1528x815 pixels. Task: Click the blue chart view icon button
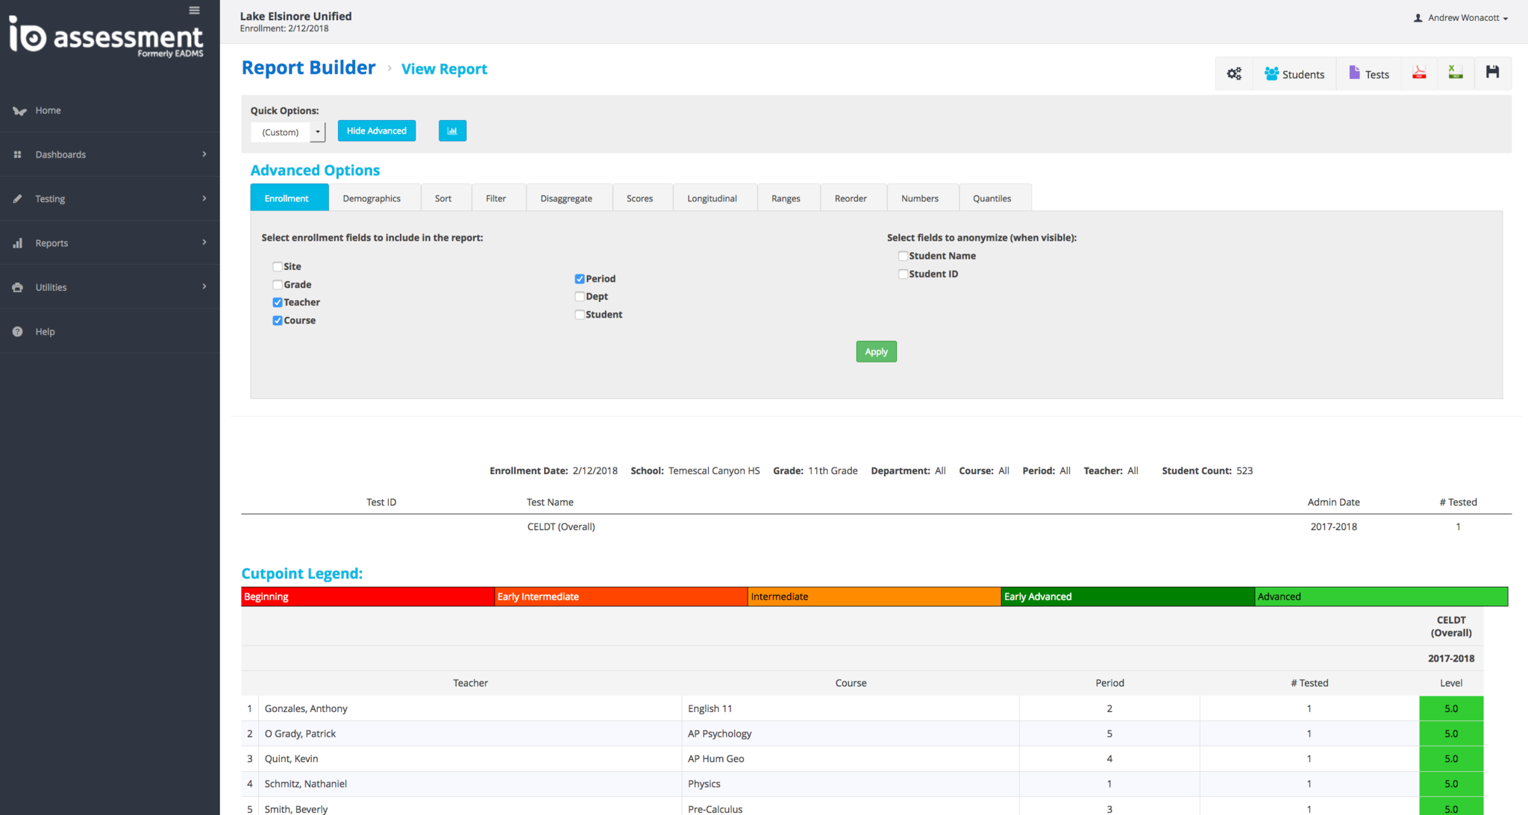tap(452, 131)
